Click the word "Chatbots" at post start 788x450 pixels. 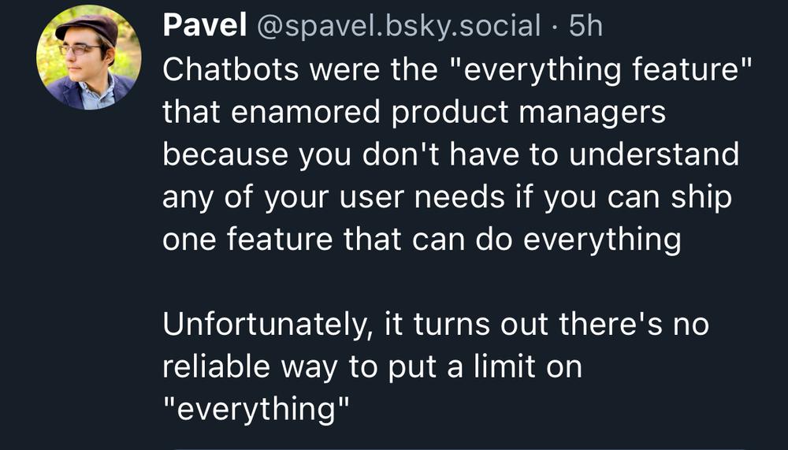[231, 70]
